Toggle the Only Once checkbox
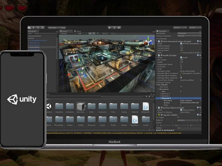This screenshot has height=166, width=222. tap(181, 87)
